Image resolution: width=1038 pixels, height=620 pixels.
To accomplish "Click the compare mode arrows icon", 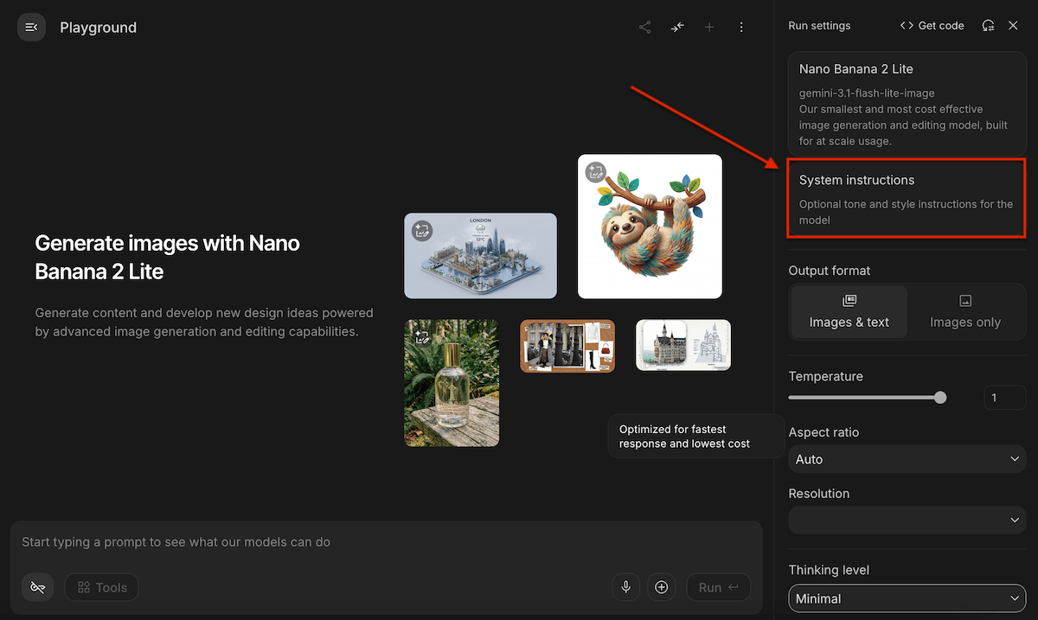I will [x=677, y=28].
